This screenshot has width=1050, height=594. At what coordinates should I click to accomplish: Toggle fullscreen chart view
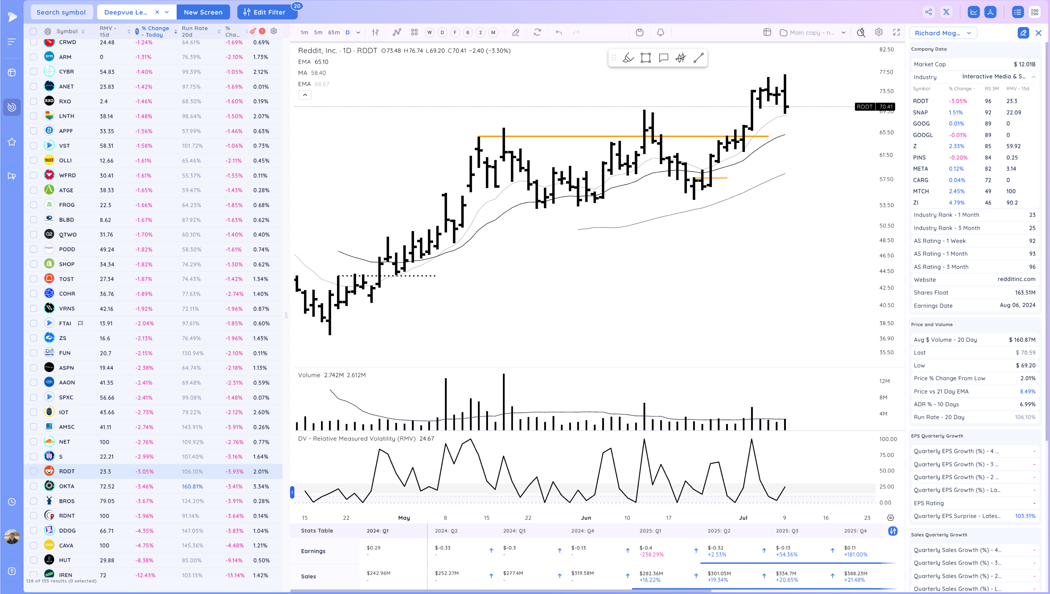click(x=896, y=32)
